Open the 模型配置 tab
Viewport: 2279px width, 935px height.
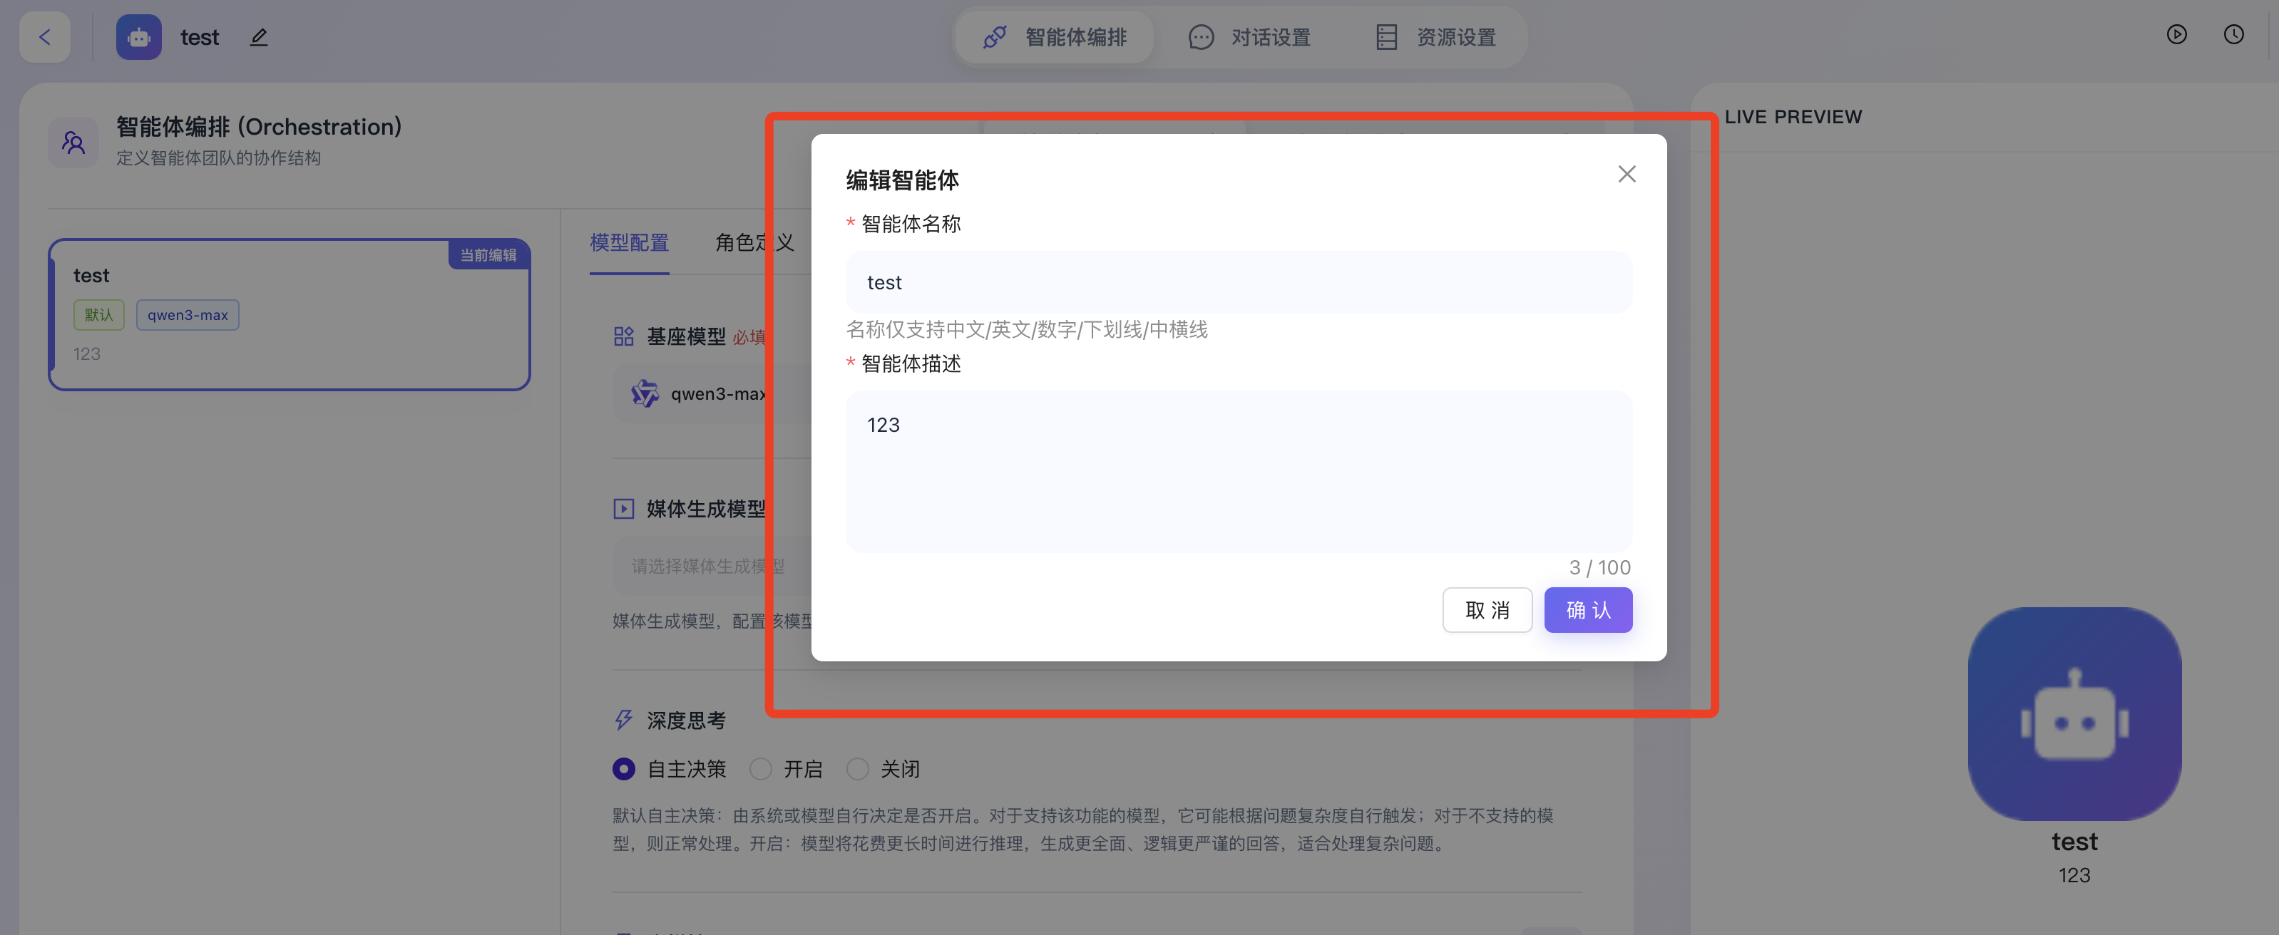(629, 242)
